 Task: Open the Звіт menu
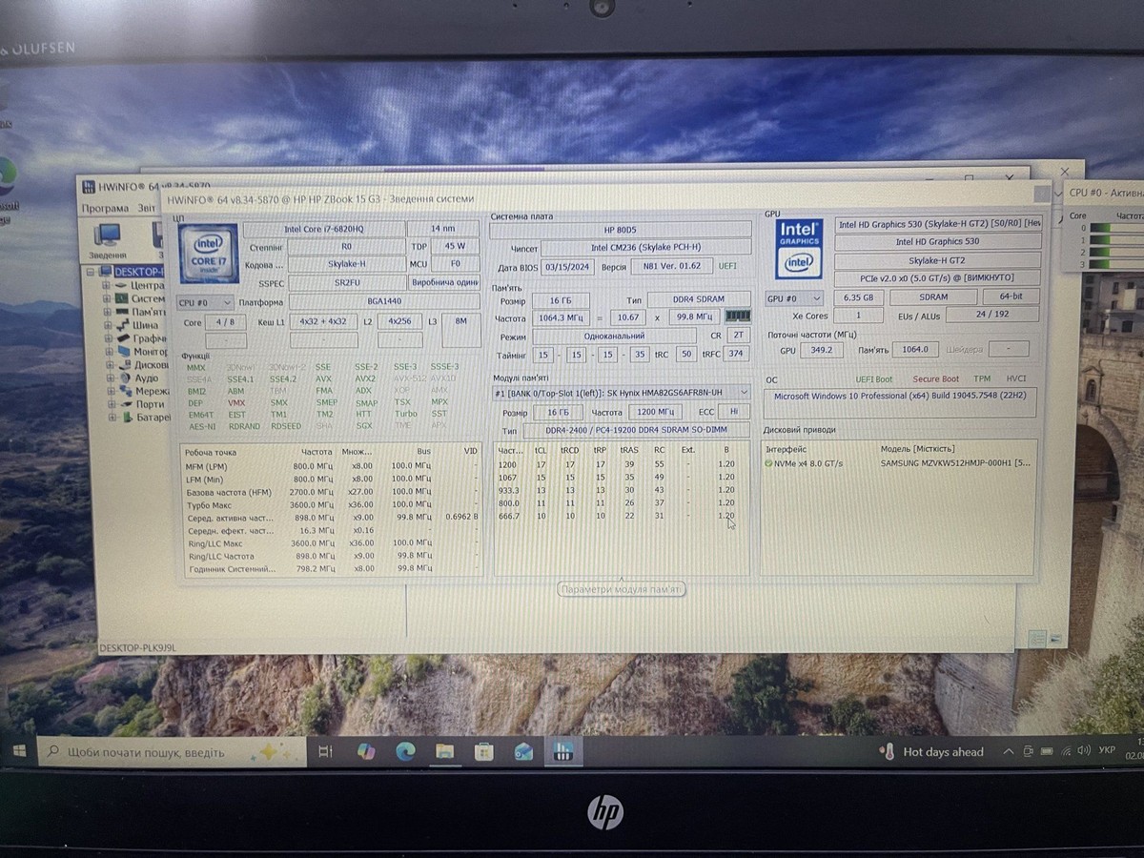coord(147,208)
